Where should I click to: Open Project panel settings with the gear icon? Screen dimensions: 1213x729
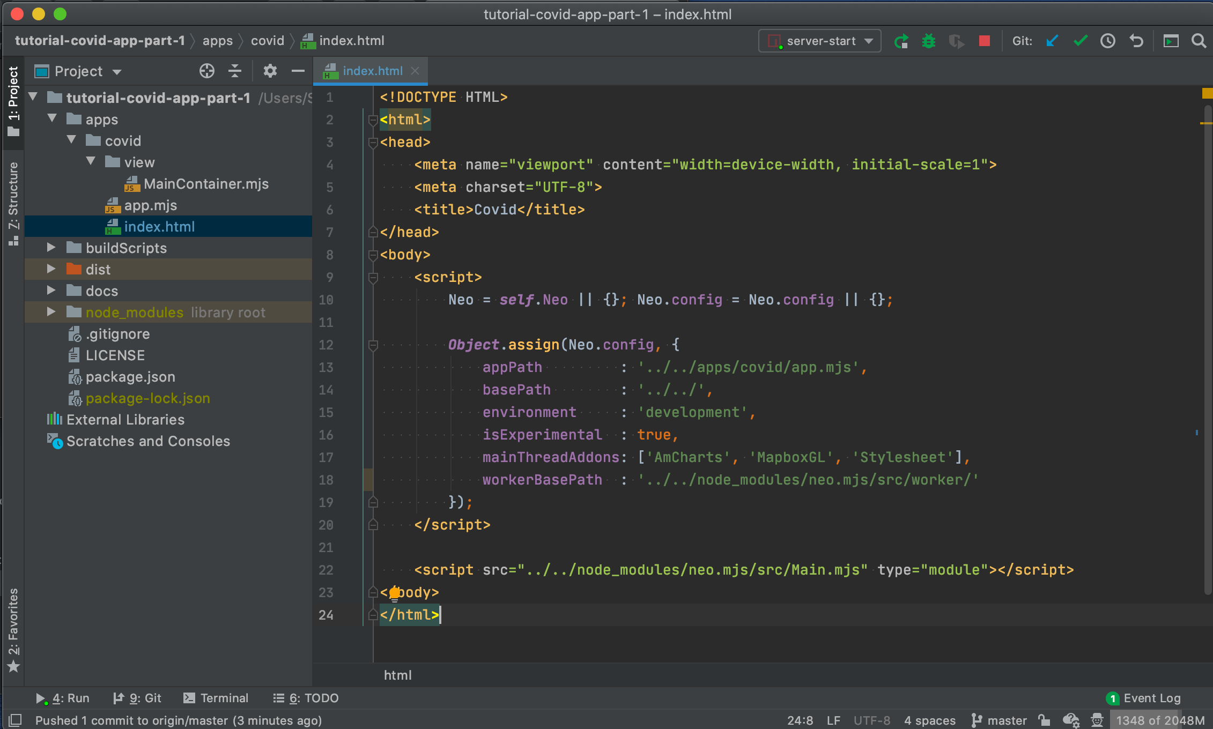click(x=270, y=71)
